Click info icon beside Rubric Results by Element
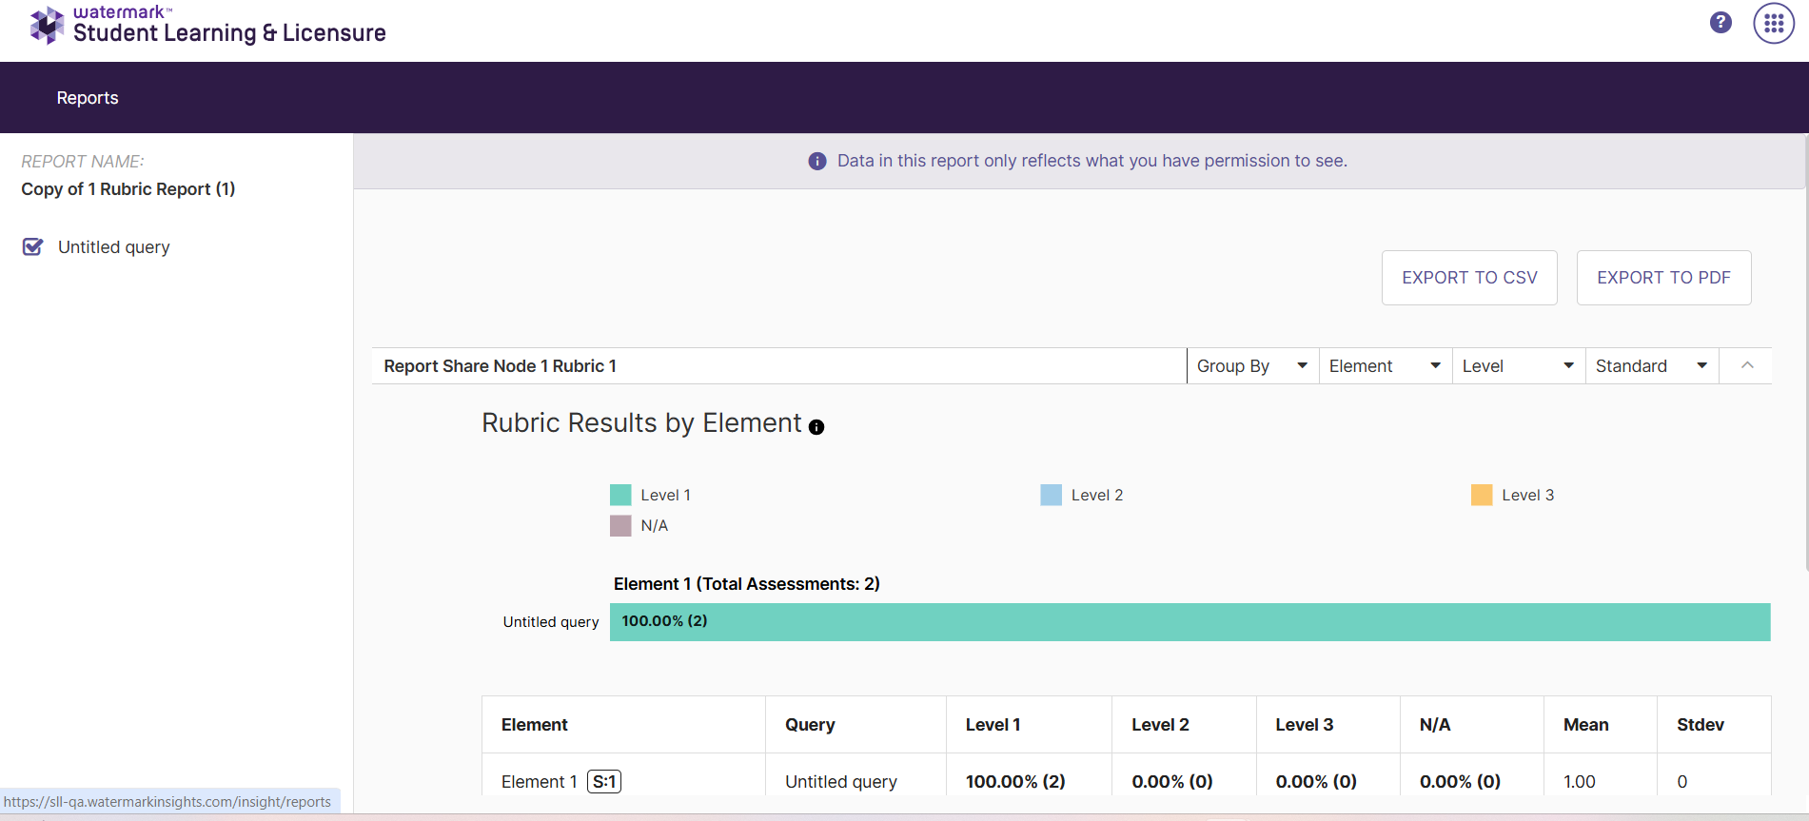Viewport: 1809px width, 821px height. (x=816, y=427)
